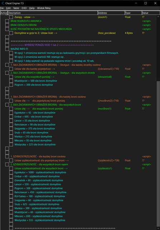
Task: Select the (mocBroni1) address
Action: [105, 109]
